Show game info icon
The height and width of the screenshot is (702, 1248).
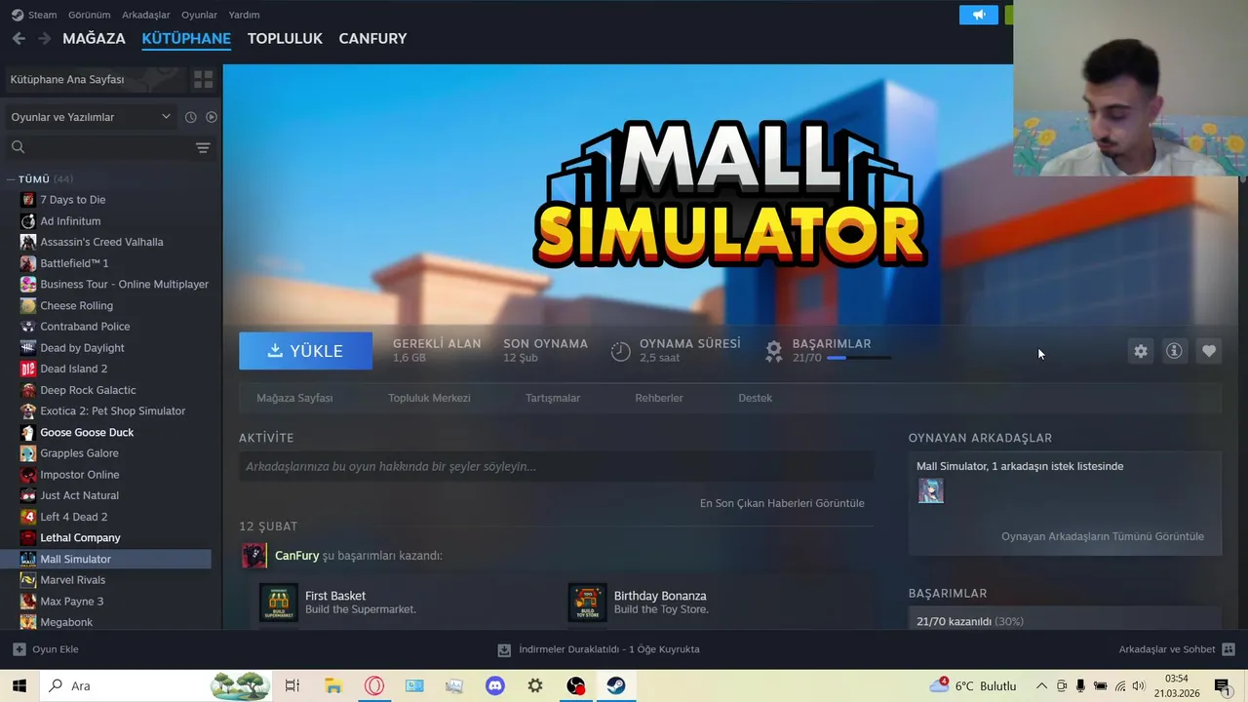(1174, 351)
